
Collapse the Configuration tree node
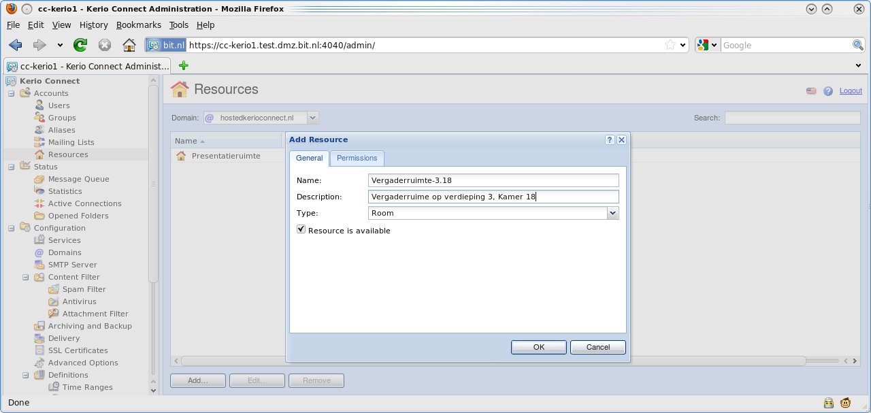coord(11,228)
